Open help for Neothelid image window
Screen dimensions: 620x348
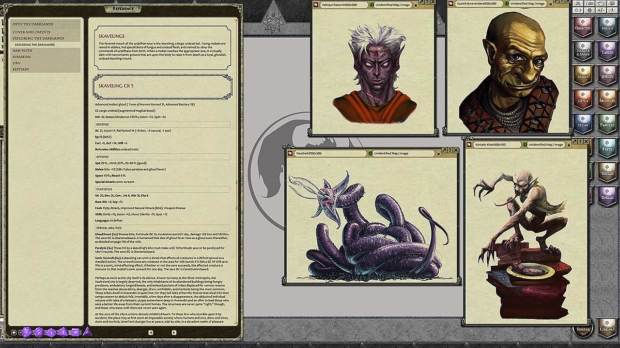(450, 151)
